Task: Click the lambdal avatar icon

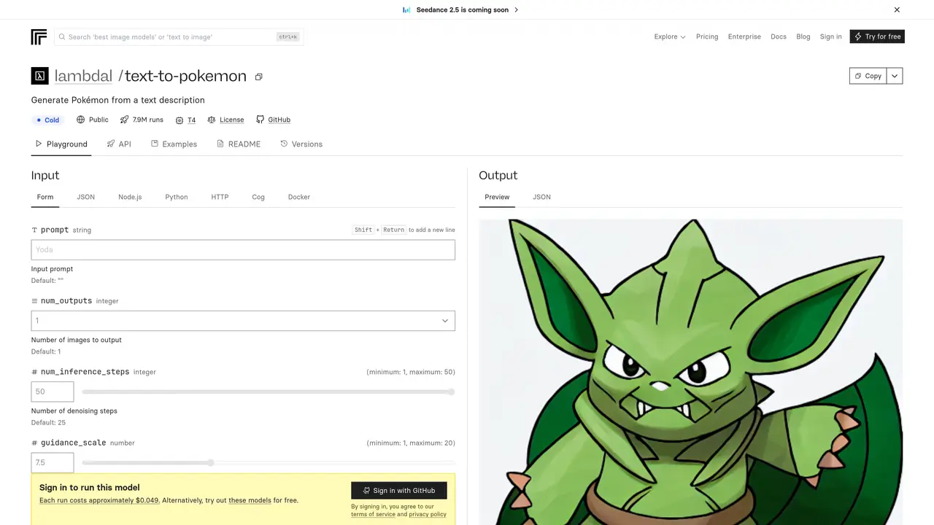Action: (x=39, y=76)
